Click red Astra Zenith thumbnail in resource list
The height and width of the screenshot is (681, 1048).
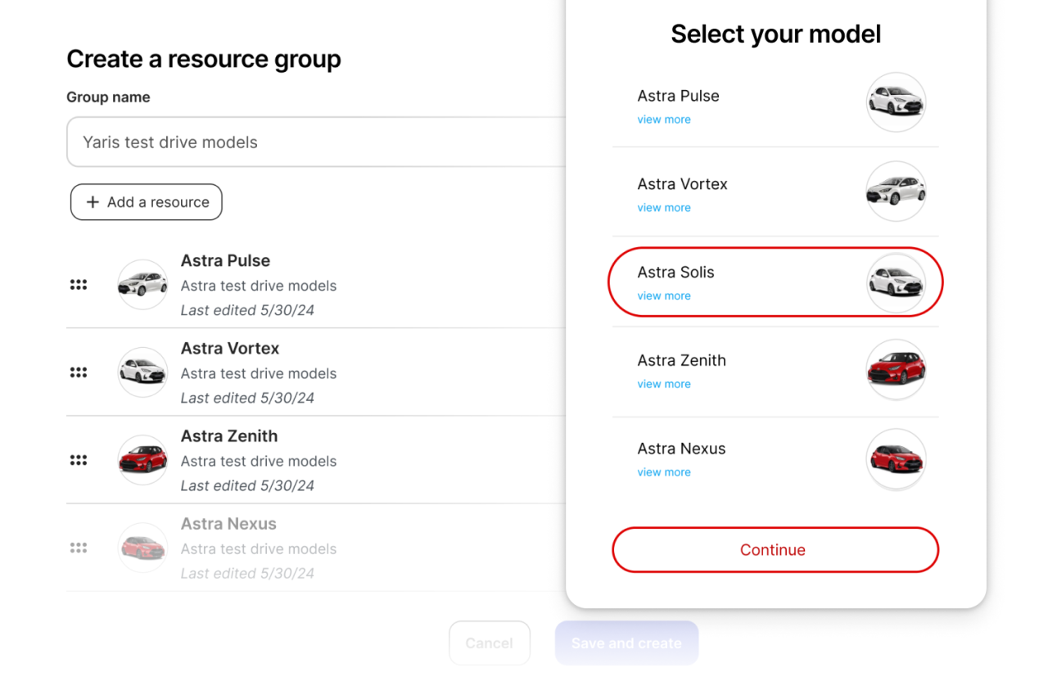click(142, 460)
